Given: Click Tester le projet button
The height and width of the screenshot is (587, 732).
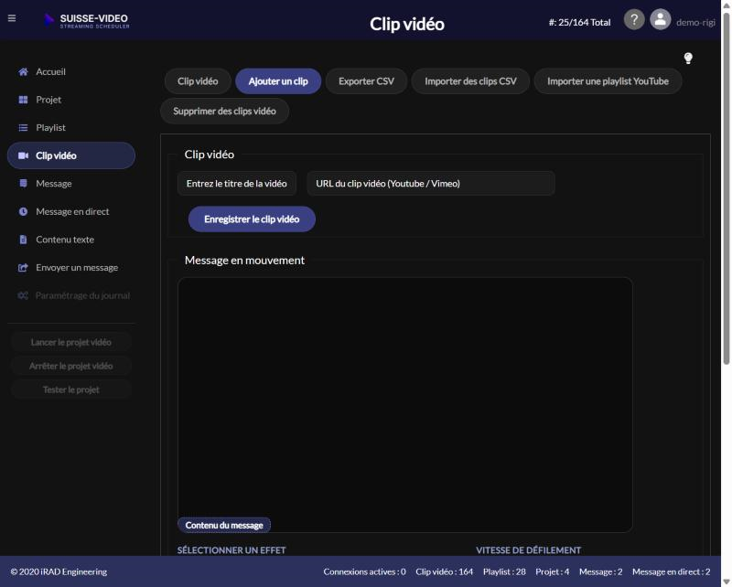Looking at the screenshot, I should [x=71, y=390].
